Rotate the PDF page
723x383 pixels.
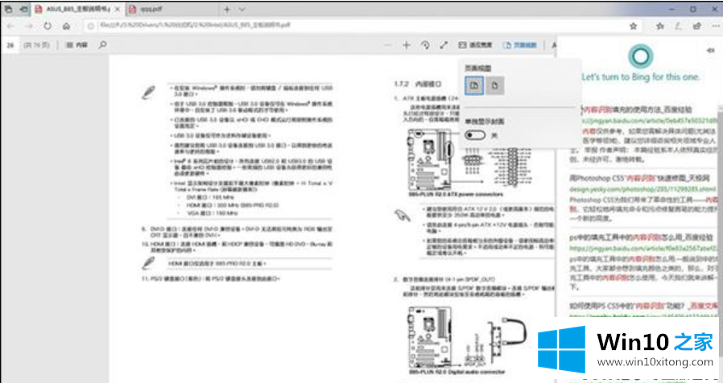pyautogui.click(x=425, y=45)
